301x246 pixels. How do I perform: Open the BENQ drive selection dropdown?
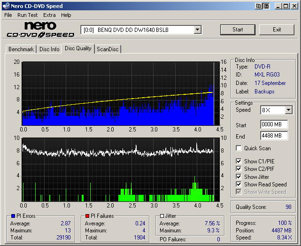tap(197, 30)
